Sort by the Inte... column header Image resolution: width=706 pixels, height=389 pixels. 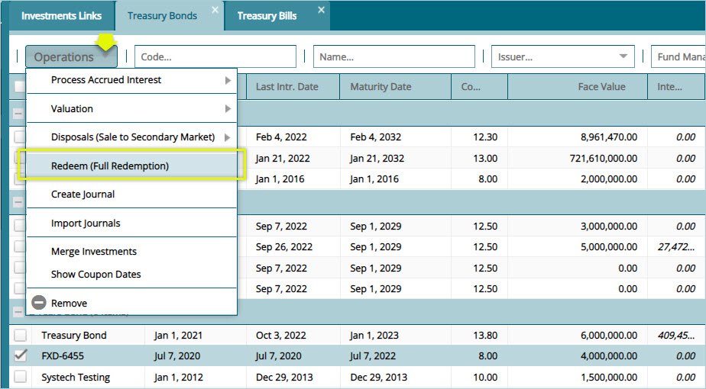point(676,87)
